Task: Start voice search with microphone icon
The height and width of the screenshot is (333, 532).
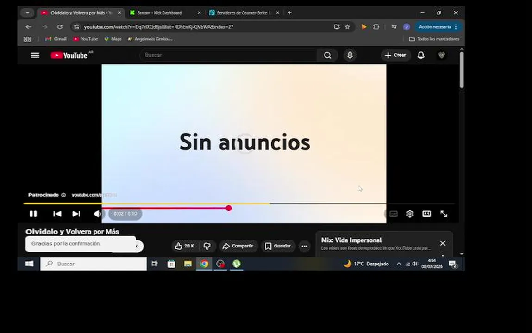Action: coord(350,55)
